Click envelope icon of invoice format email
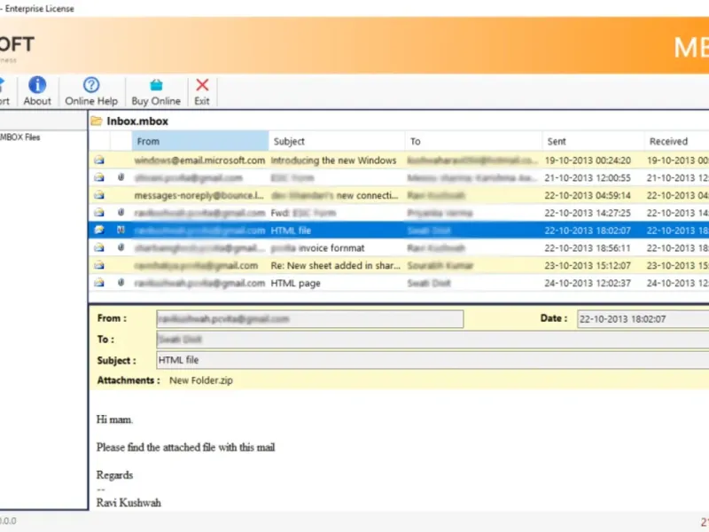The image size is (709, 532). click(99, 248)
